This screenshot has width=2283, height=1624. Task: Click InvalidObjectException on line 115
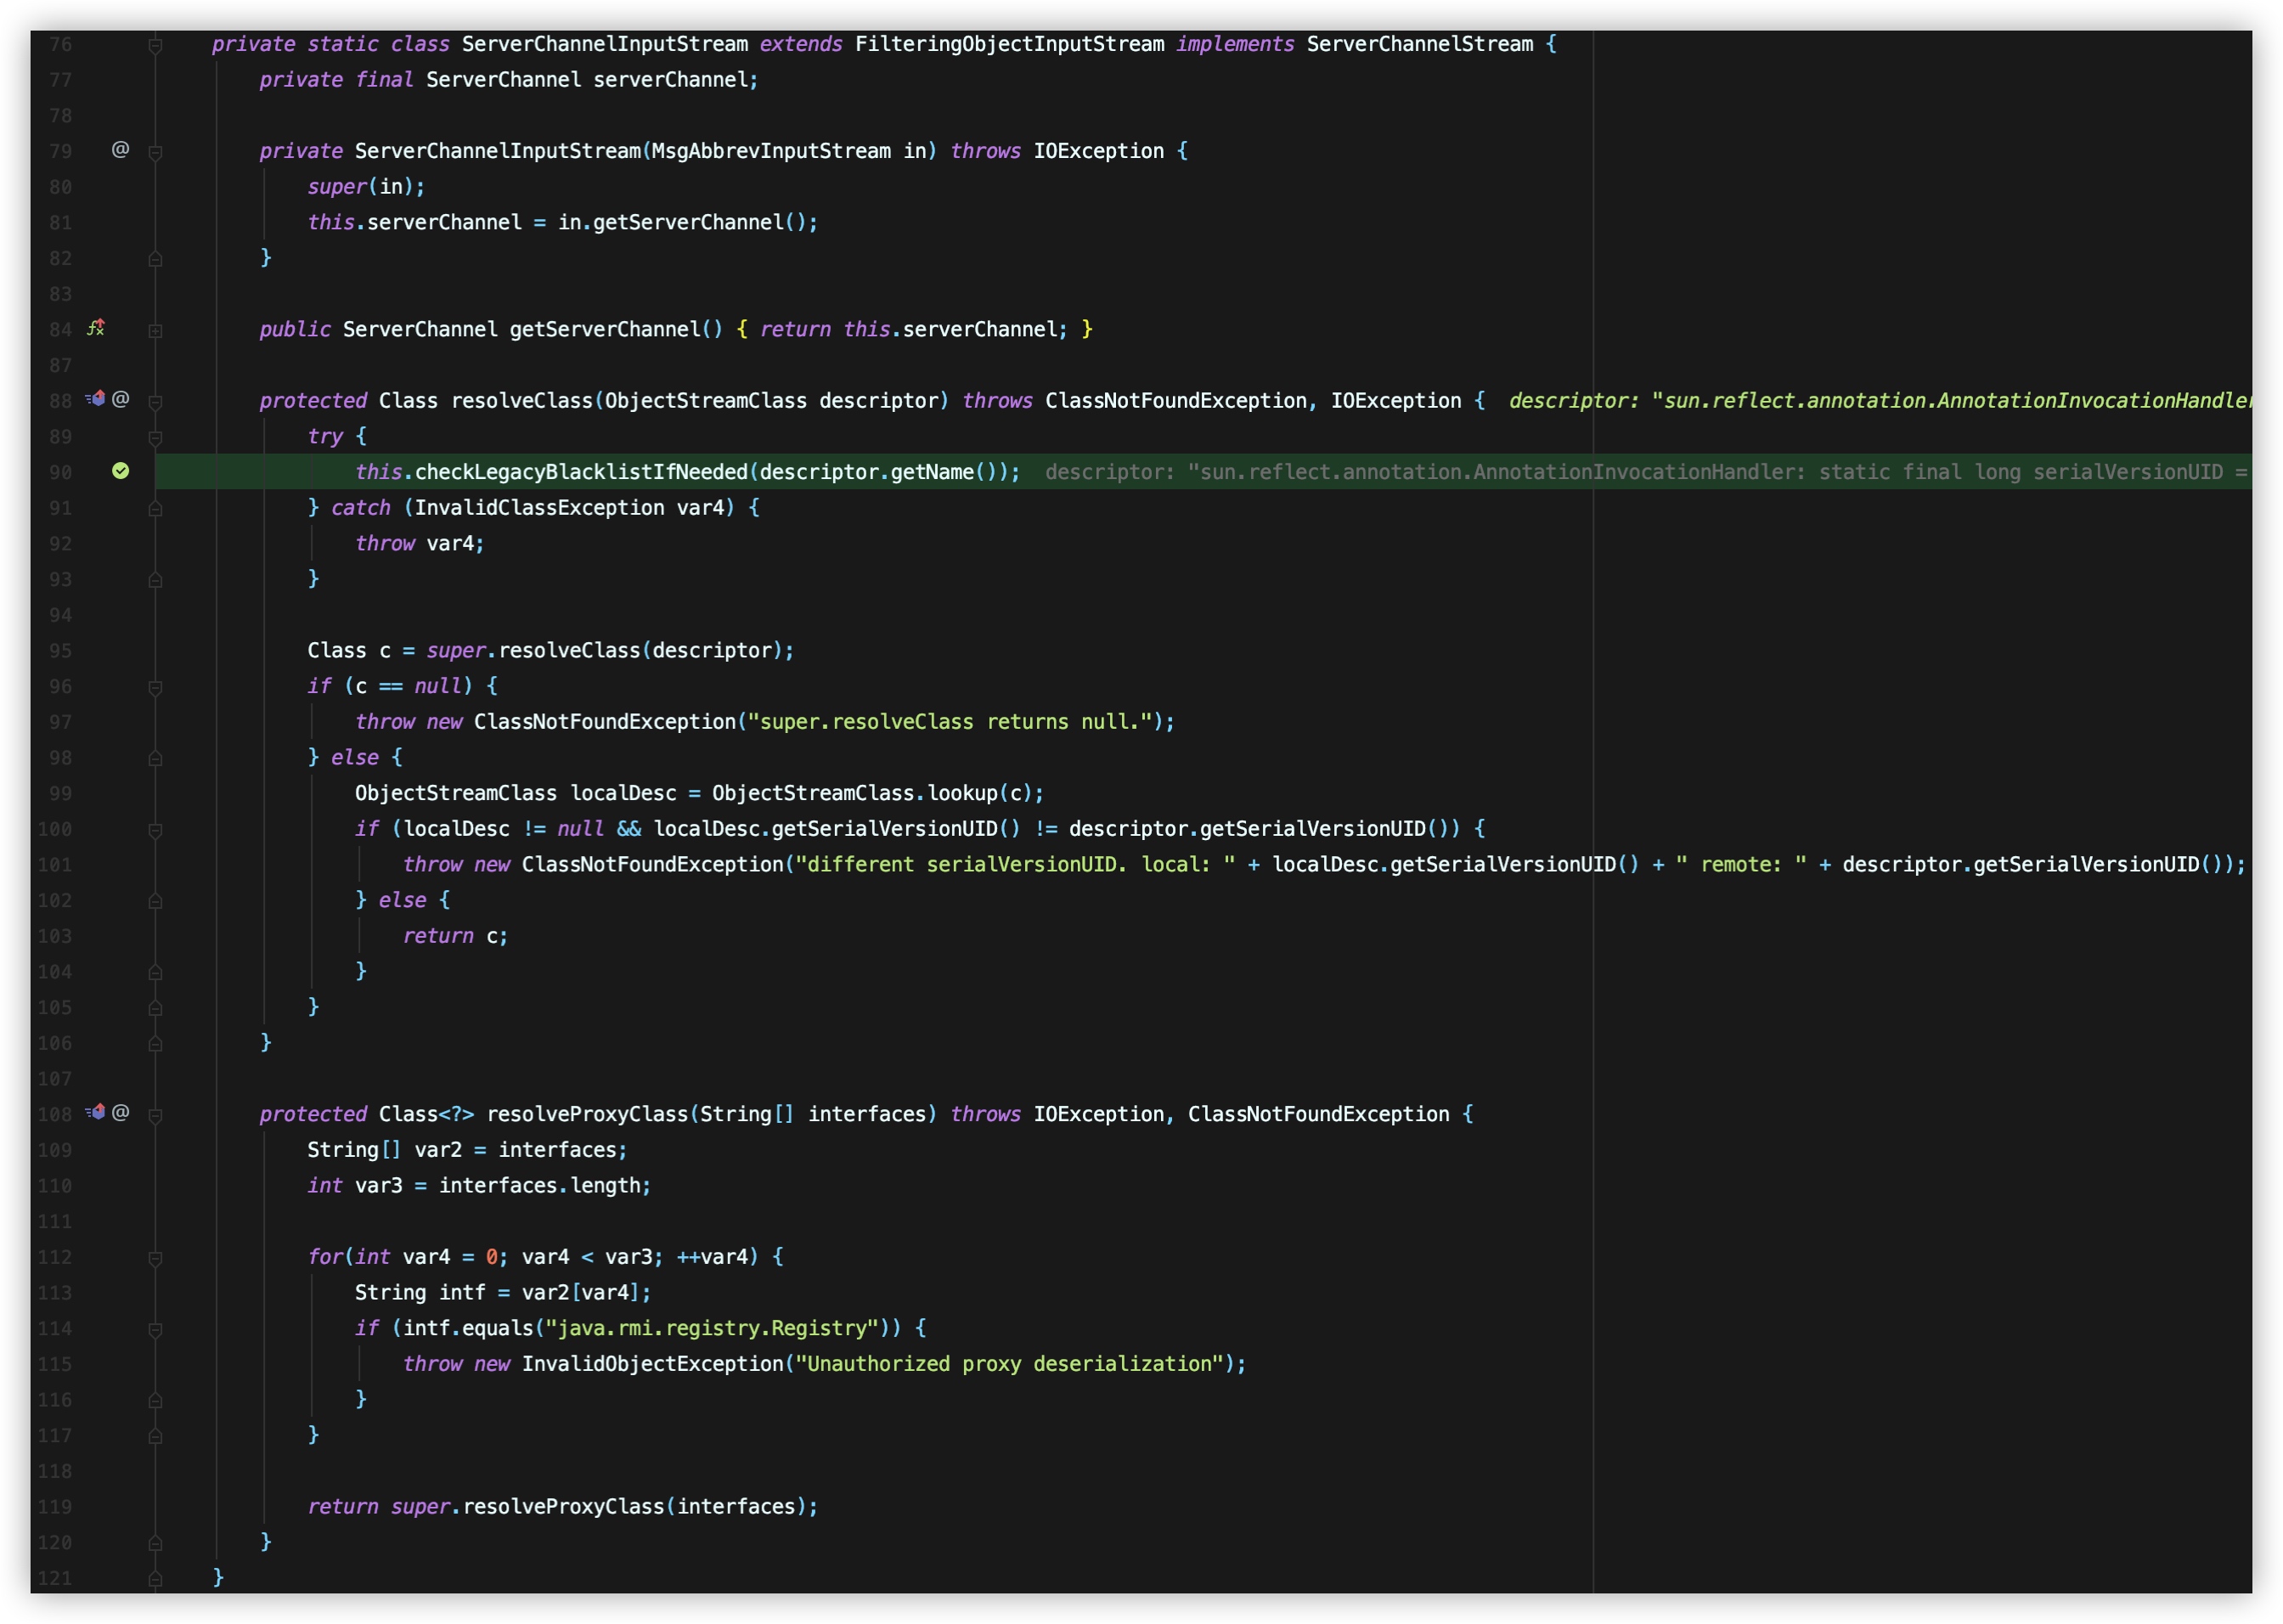[652, 1364]
